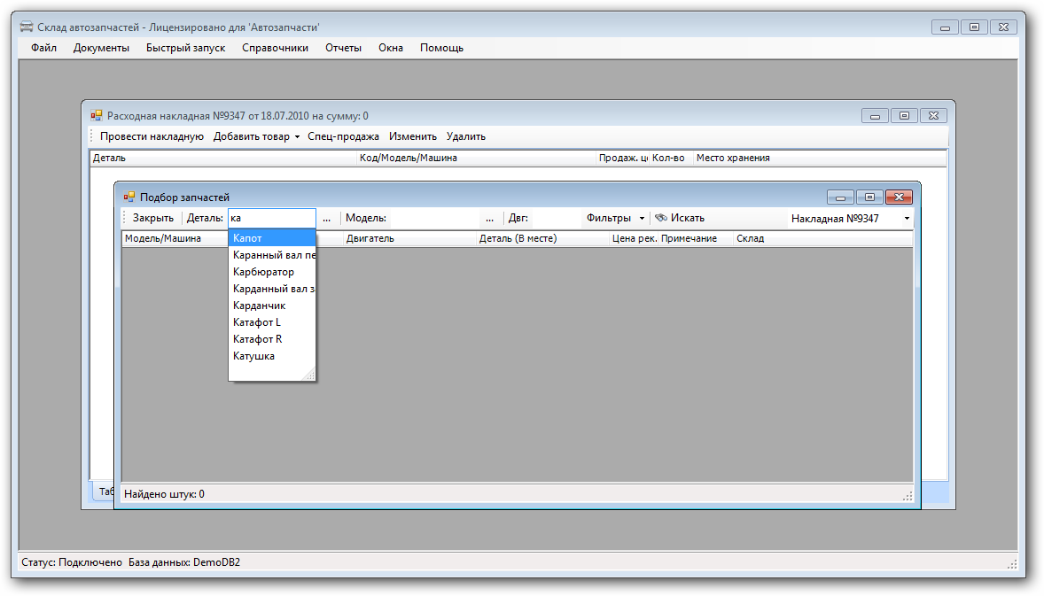
Task: Open the Отчеты menu
Action: [x=343, y=48]
